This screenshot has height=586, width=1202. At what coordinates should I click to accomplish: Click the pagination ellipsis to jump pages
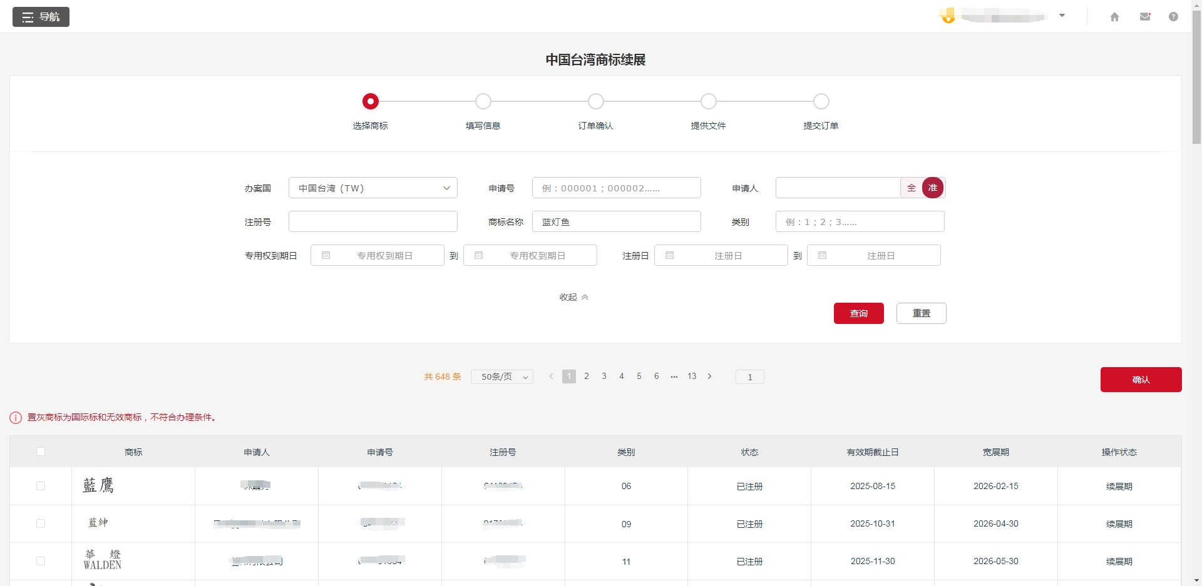point(674,376)
